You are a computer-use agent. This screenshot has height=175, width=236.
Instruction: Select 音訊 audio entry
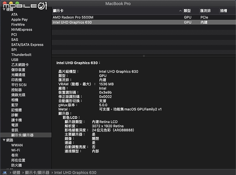[15, 130]
